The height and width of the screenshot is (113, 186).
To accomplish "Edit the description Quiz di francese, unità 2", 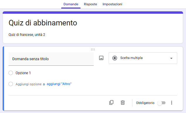I will tap(27, 35).
